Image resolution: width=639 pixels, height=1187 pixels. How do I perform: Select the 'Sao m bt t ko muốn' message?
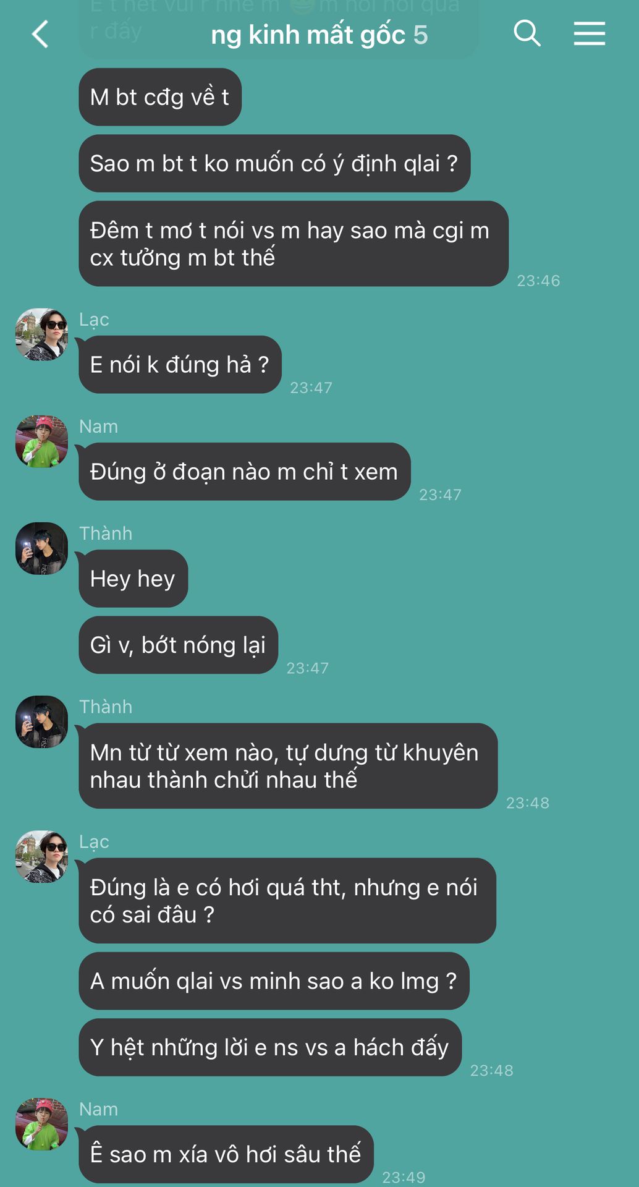274,163
